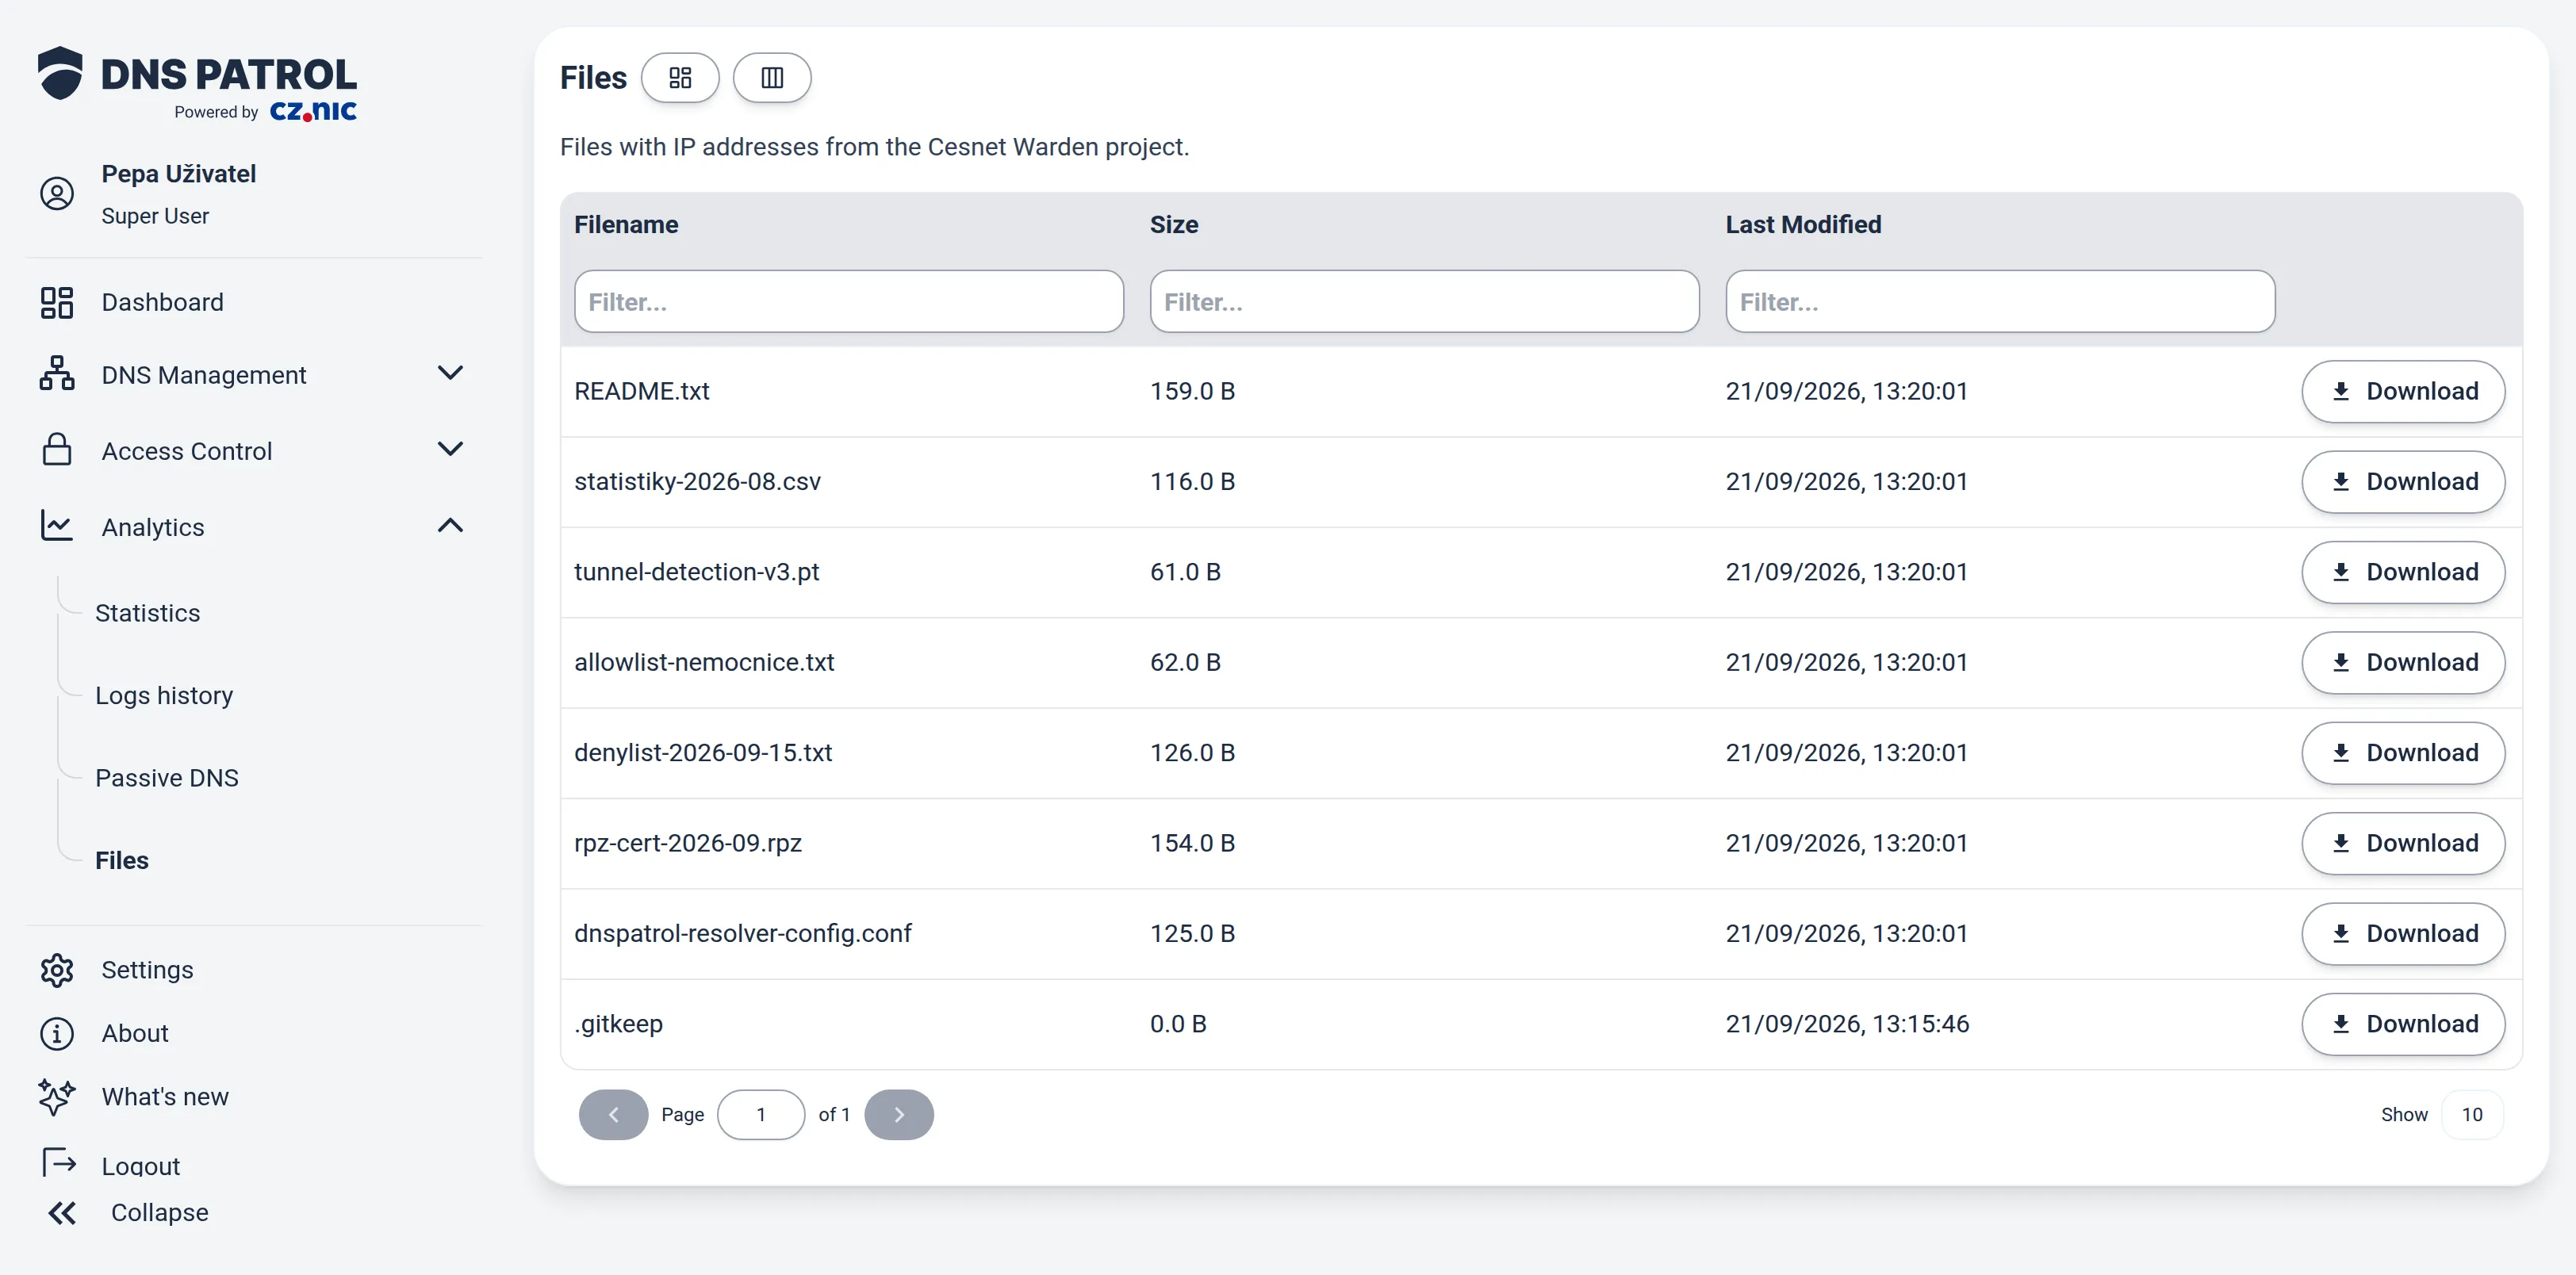Click the What's new sparkle icon
Viewport: 2576px width, 1275px height.
(57, 1096)
